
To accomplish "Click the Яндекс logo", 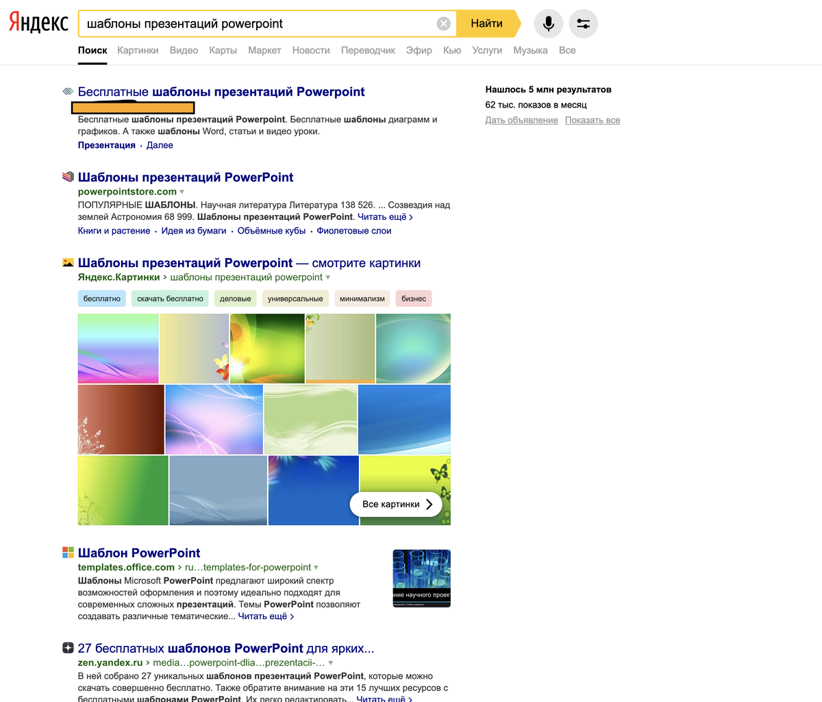I will 38,23.
